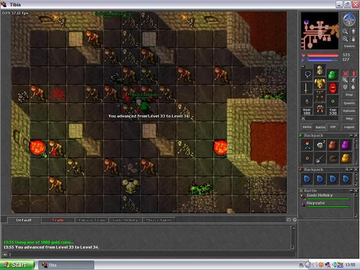Collapse the equipment inventory with minus button

pyautogui.click(x=303, y=67)
